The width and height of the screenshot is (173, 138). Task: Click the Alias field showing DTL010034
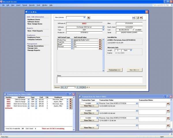[x=129, y=23]
